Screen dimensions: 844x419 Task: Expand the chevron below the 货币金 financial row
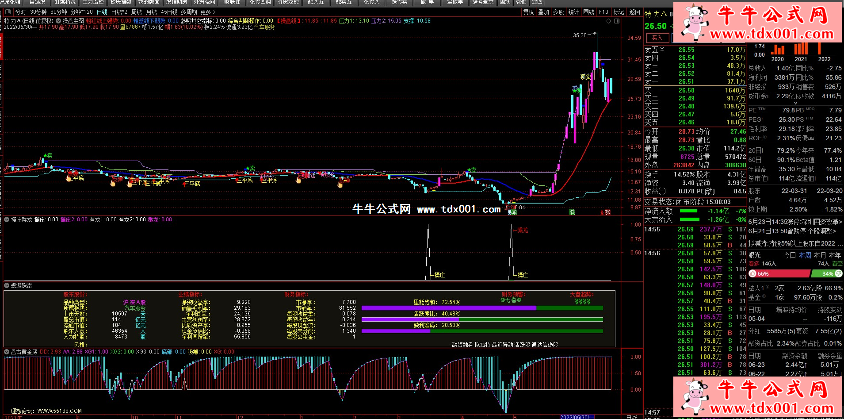795,103
